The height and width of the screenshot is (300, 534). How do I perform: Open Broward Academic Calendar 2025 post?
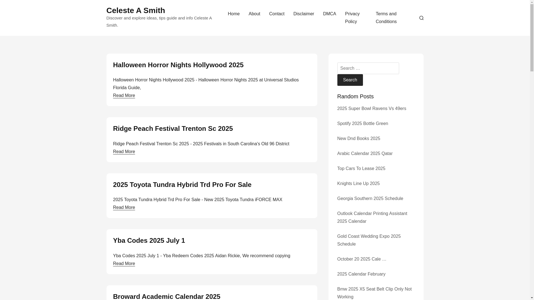click(x=166, y=296)
